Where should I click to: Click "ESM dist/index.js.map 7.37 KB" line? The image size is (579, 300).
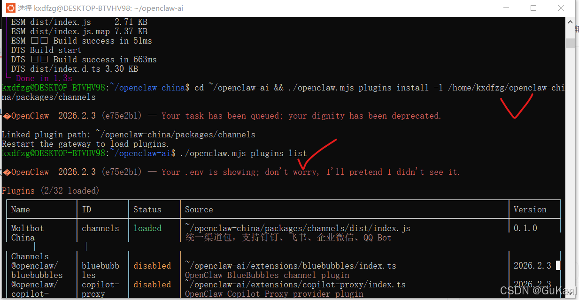click(79, 31)
